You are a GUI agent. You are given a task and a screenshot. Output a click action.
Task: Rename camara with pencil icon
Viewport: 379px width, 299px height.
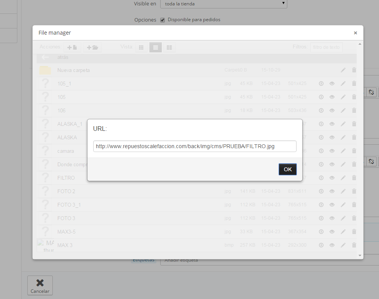(x=343, y=151)
